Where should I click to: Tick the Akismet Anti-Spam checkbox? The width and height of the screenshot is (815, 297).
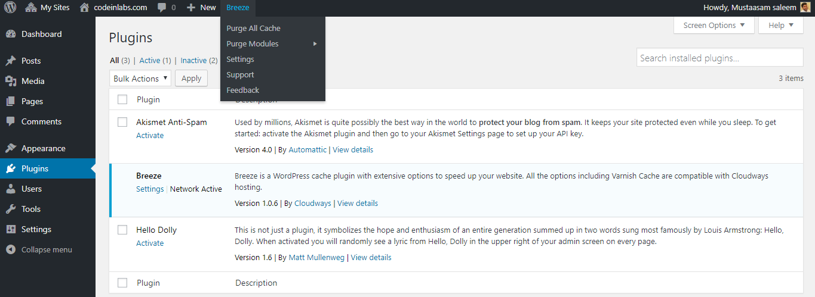coord(122,122)
